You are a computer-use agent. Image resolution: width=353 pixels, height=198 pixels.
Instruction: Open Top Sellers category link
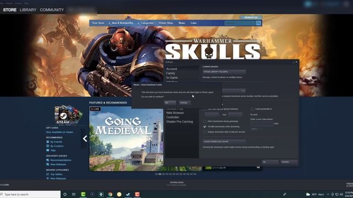(56, 174)
